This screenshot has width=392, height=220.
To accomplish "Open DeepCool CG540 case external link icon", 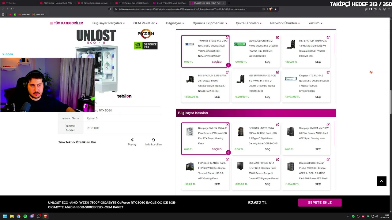I will coord(328,160).
